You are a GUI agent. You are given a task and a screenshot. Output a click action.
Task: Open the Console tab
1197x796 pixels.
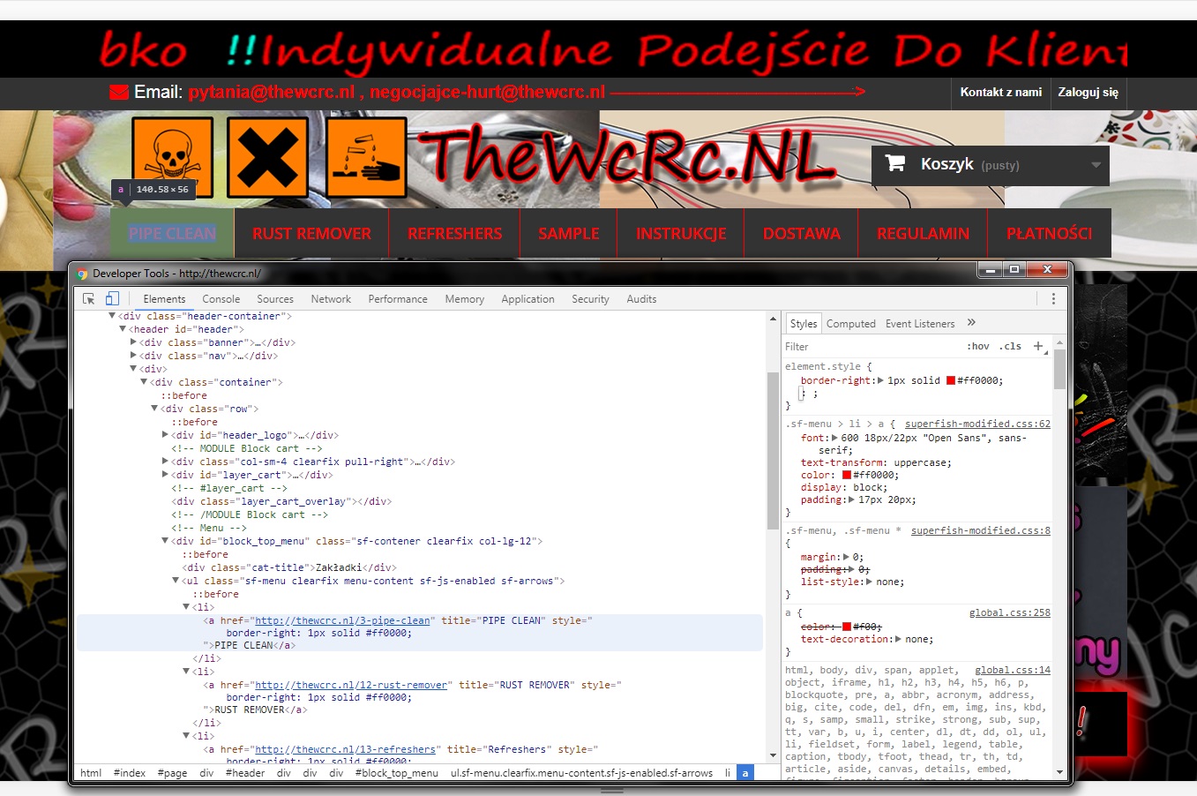click(x=221, y=299)
